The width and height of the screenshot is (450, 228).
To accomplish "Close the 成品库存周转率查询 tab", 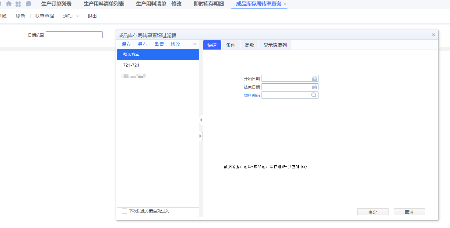I will tap(285, 4).
